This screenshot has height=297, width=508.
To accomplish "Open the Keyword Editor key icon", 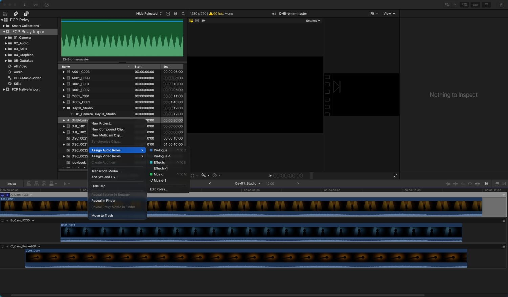I will (x=36, y=5).
